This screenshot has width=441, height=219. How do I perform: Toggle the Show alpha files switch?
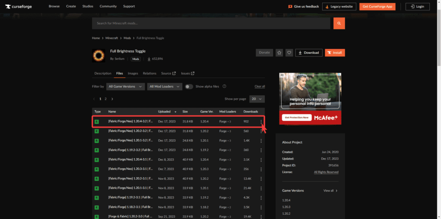[189, 86]
